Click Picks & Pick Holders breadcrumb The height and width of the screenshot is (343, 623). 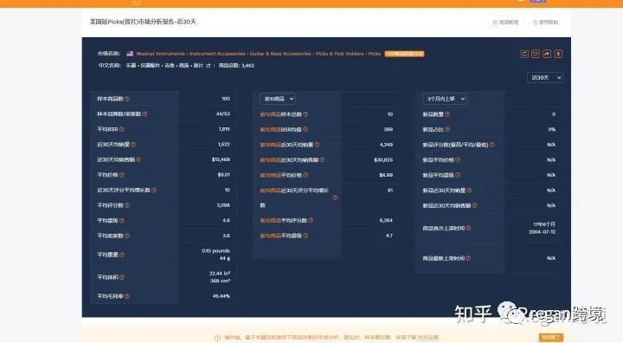[340, 54]
